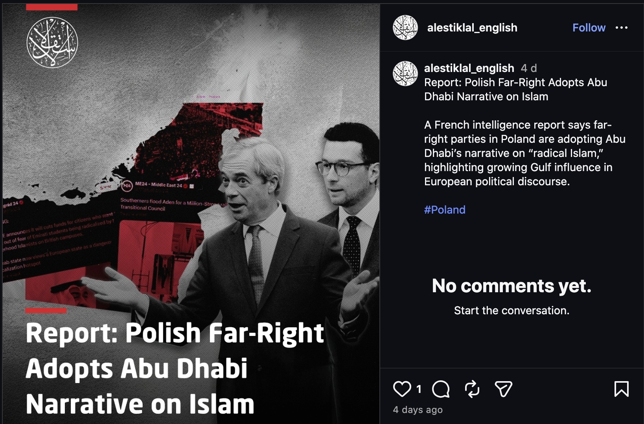Click the caption avatar next to post text
The height and width of the screenshot is (424, 644).
pos(405,74)
